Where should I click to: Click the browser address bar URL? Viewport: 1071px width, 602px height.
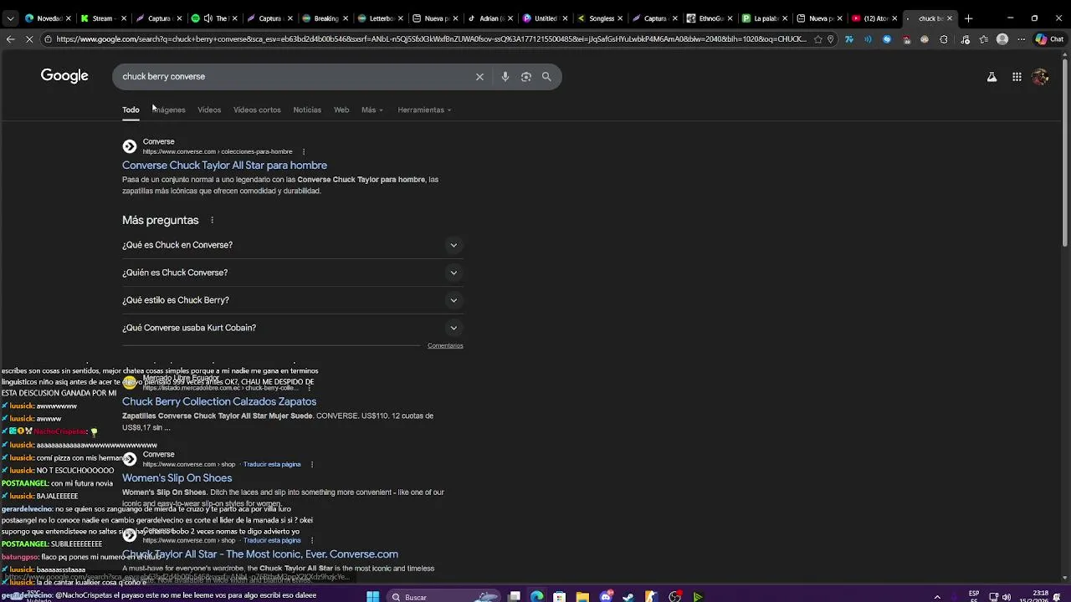tap(431, 39)
